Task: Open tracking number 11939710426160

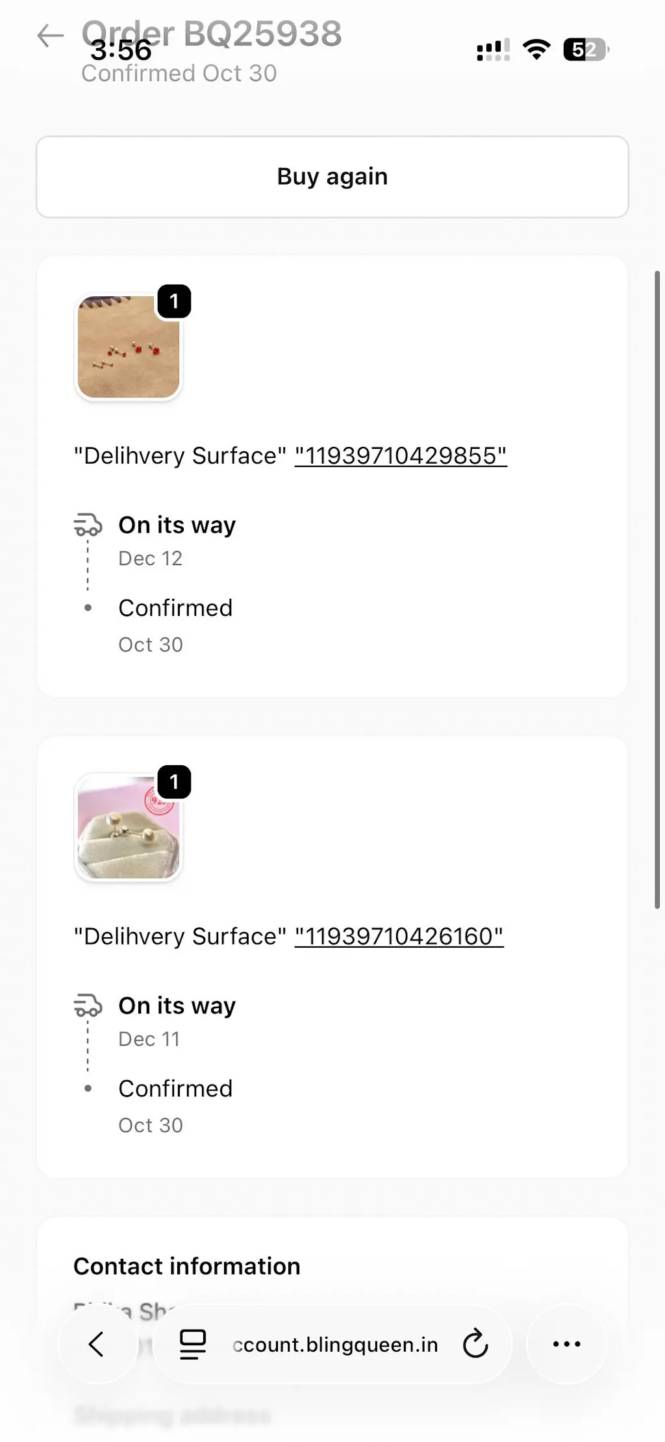Action: click(x=399, y=937)
